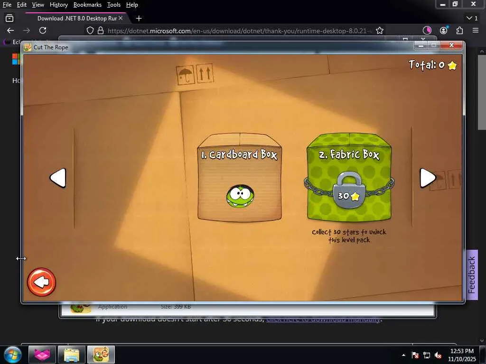
Task: Click Microsoft logo on webpage
Action: coord(16,59)
